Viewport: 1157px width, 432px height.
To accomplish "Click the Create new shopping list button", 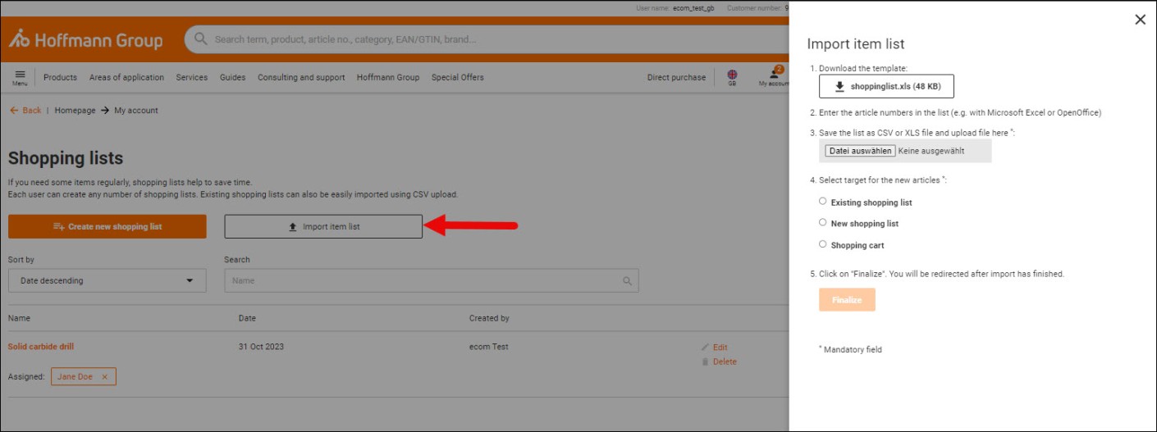I will pyautogui.click(x=107, y=227).
